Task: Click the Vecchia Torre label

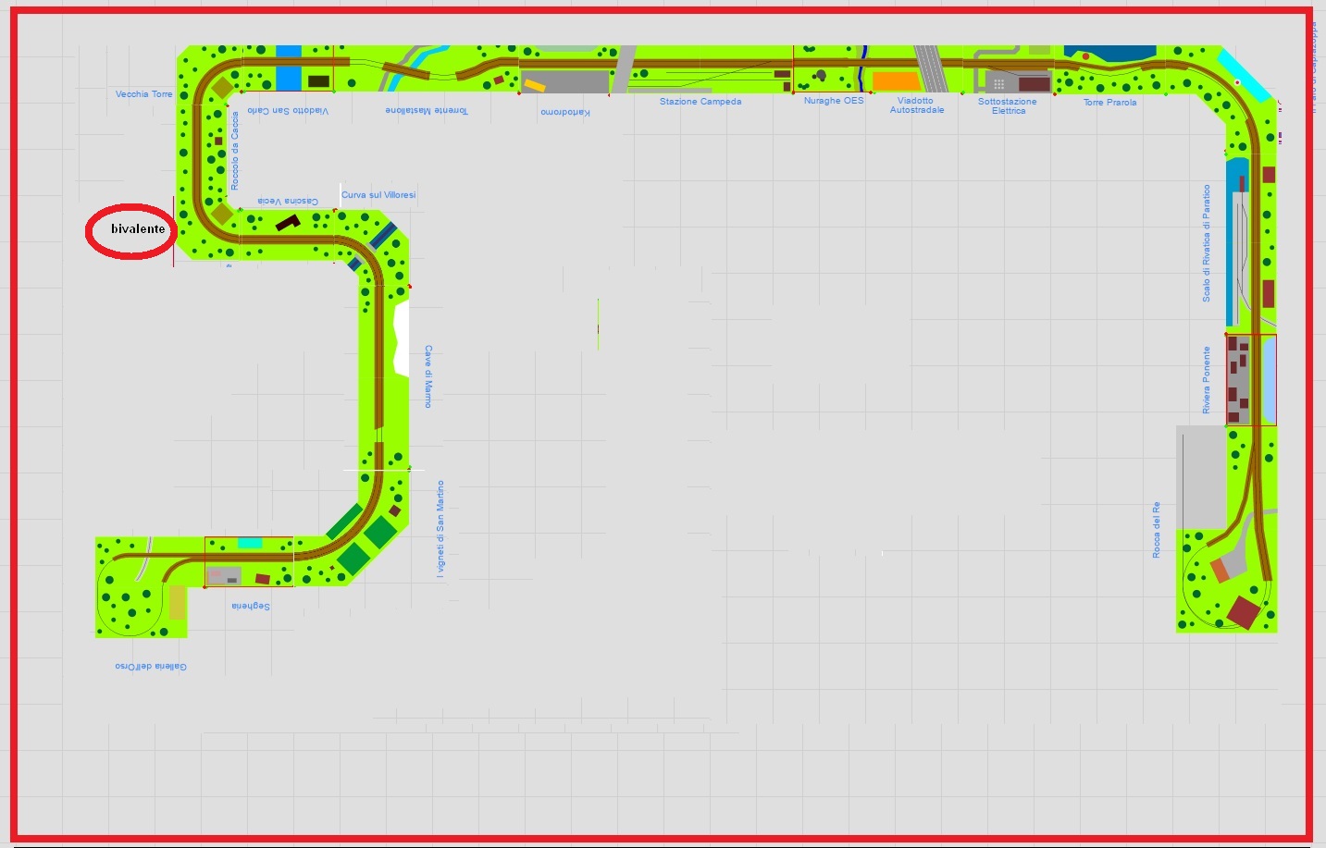Action: pyautogui.click(x=143, y=94)
